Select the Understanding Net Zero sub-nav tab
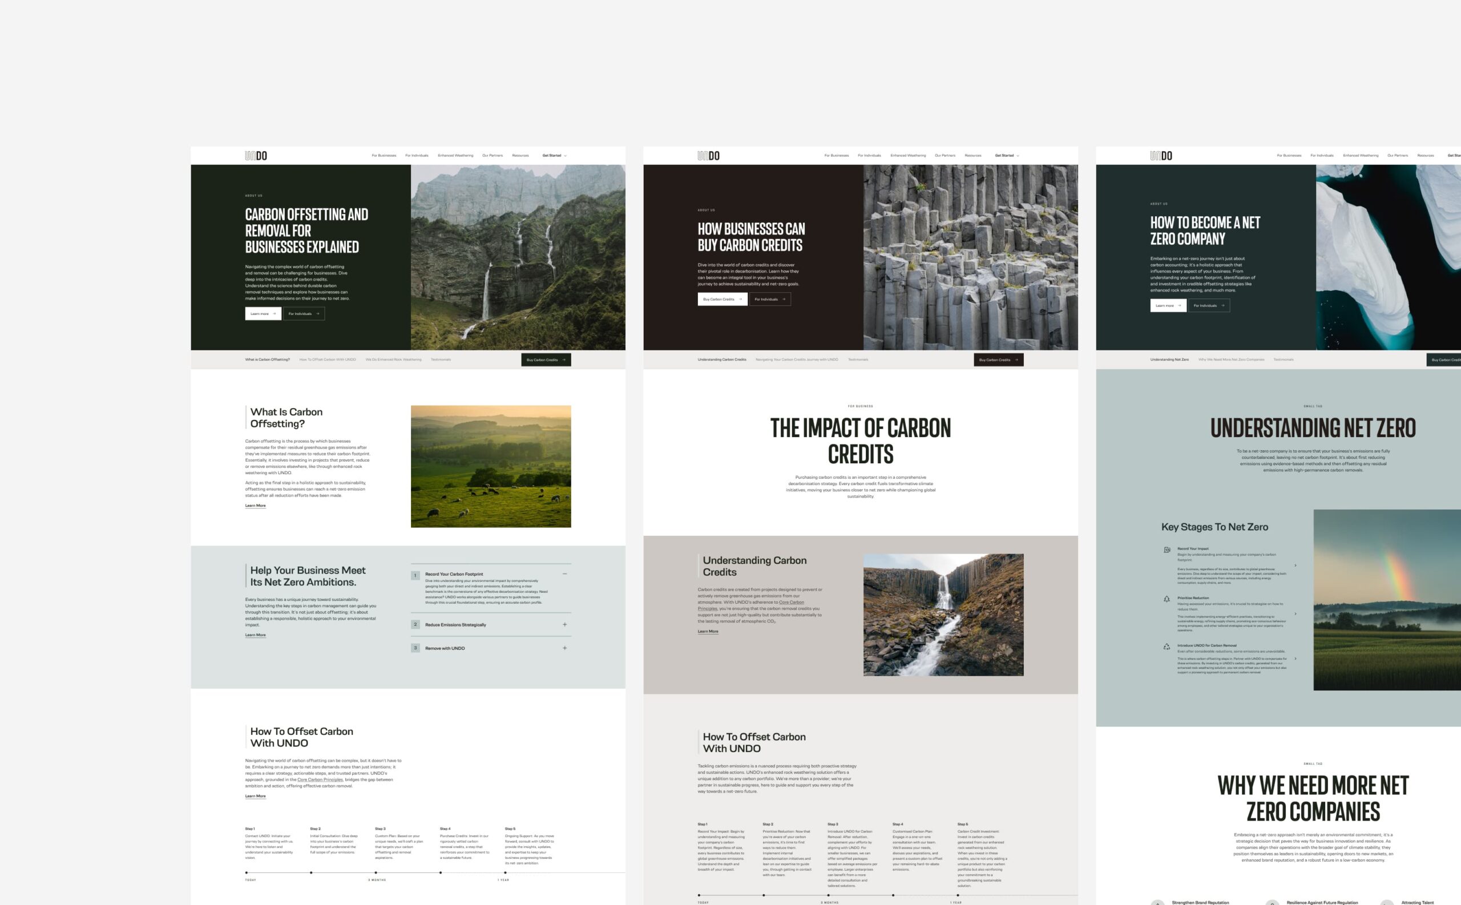Image resolution: width=1461 pixels, height=905 pixels. [x=1169, y=359]
